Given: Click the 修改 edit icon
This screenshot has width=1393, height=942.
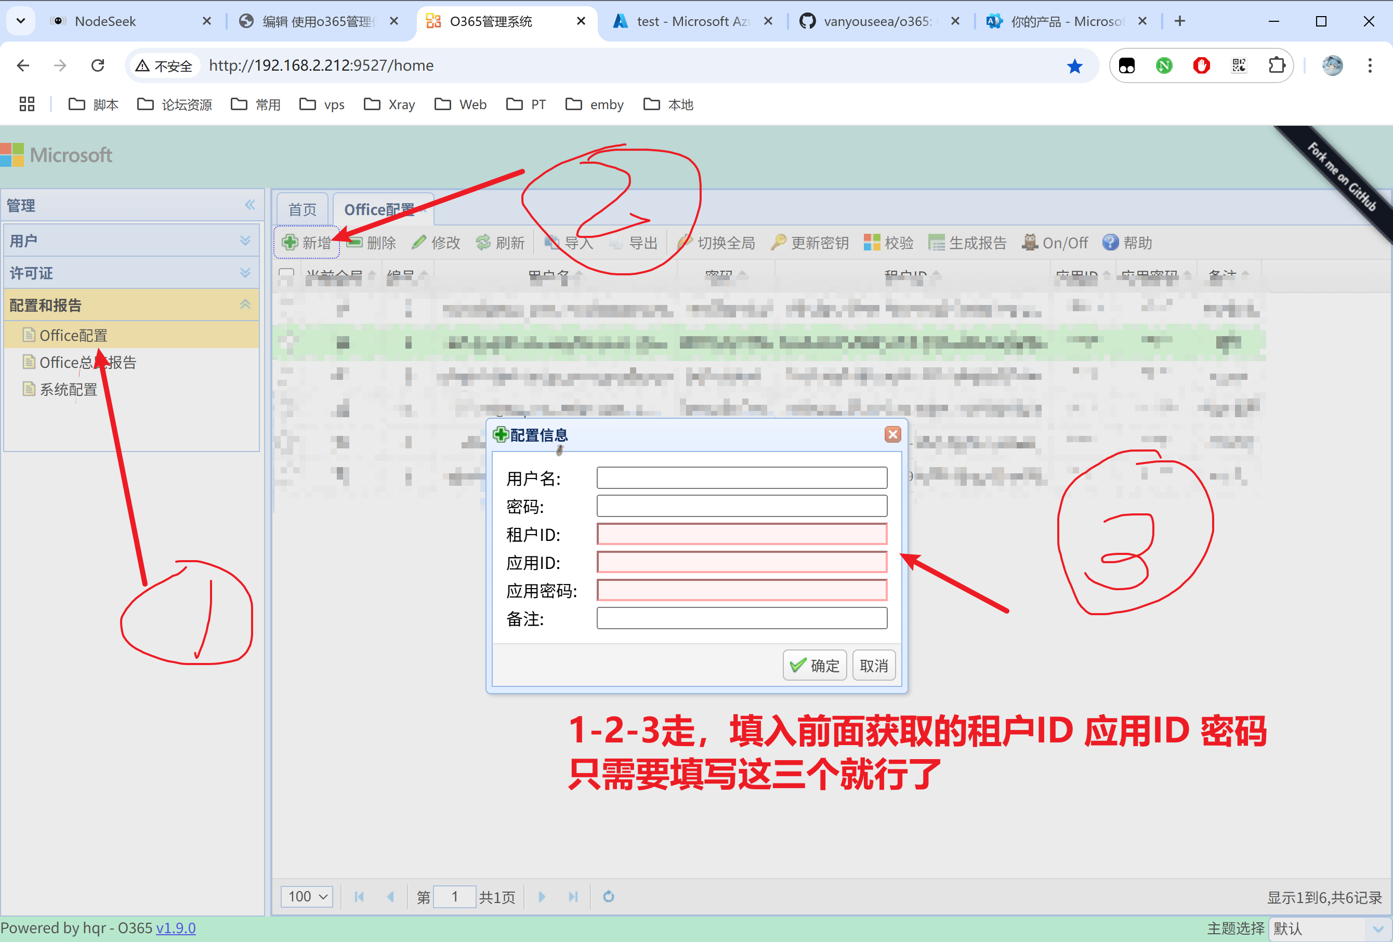Looking at the screenshot, I should (419, 243).
